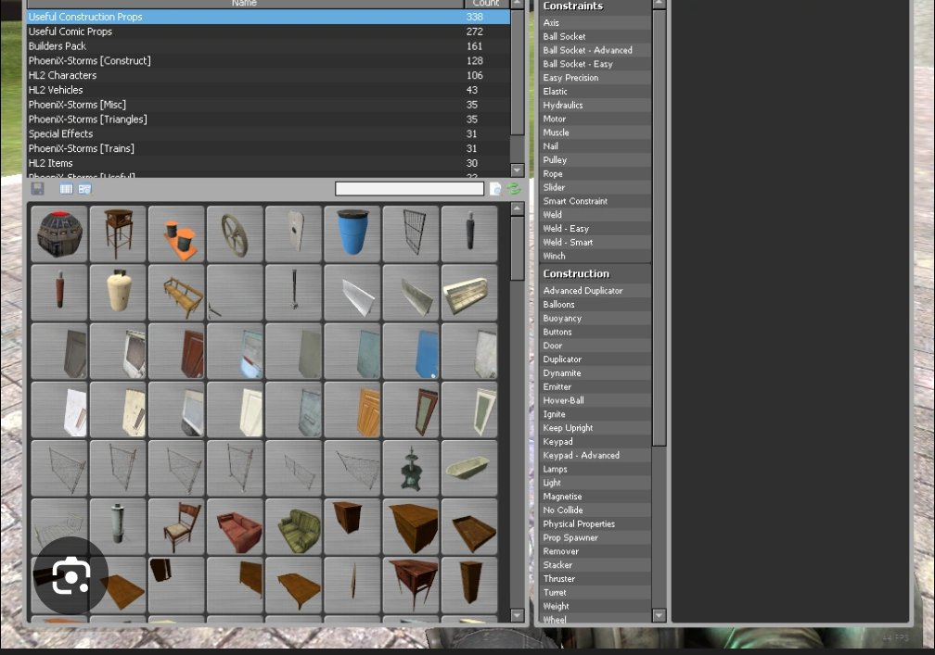Choose the Easy Precision tool

tap(596, 78)
